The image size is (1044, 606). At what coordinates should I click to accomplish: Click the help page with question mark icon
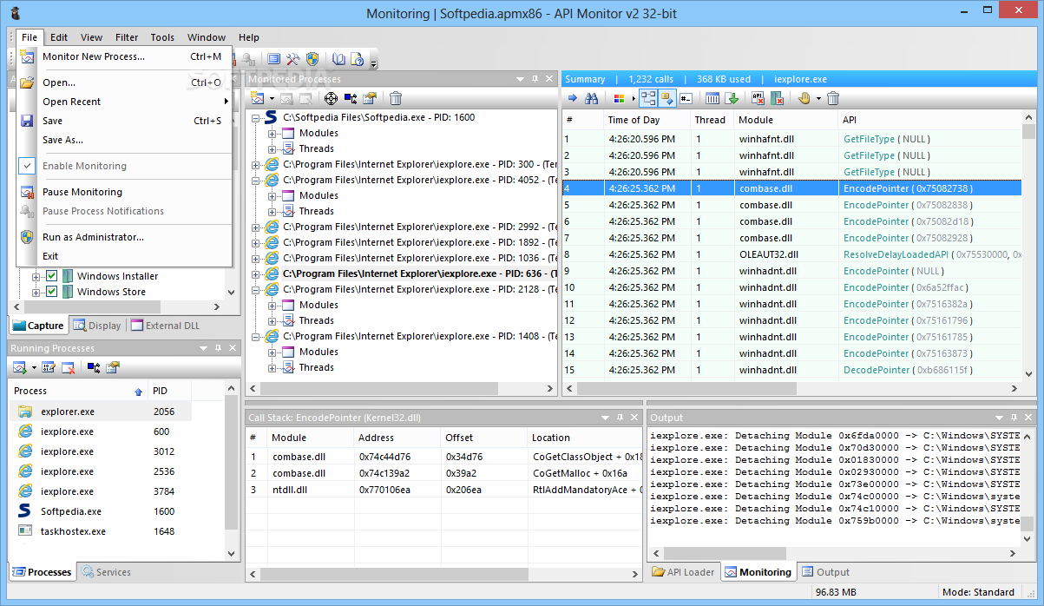358,59
